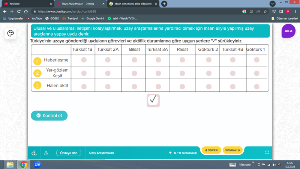Screen dimensions: 300x169
Task: Click the palette theme icon
Action: 10,33
